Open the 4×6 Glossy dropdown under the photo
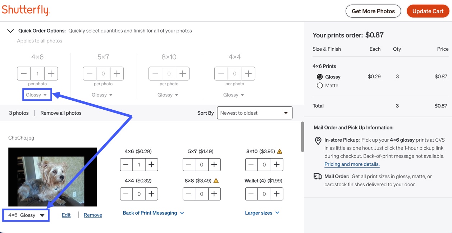The height and width of the screenshot is (233, 452). 26,215
